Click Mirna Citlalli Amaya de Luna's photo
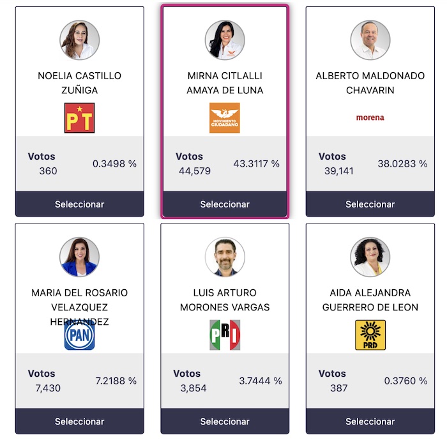The height and width of the screenshot is (447, 447). pos(225,40)
